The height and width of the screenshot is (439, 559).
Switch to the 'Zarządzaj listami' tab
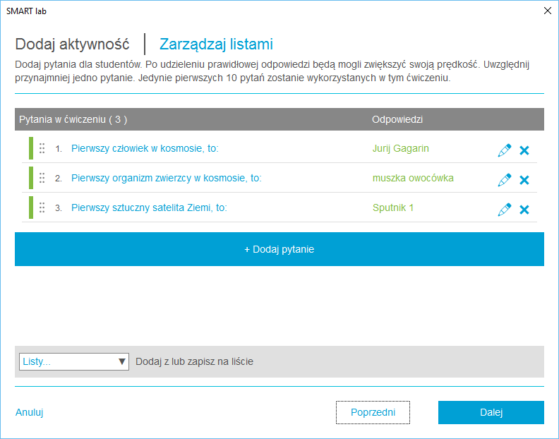[216, 44]
